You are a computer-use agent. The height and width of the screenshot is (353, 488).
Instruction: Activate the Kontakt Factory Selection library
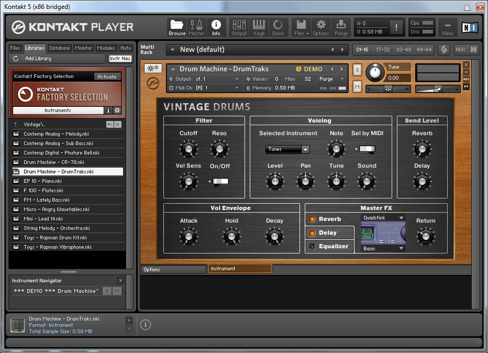click(107, 76)
